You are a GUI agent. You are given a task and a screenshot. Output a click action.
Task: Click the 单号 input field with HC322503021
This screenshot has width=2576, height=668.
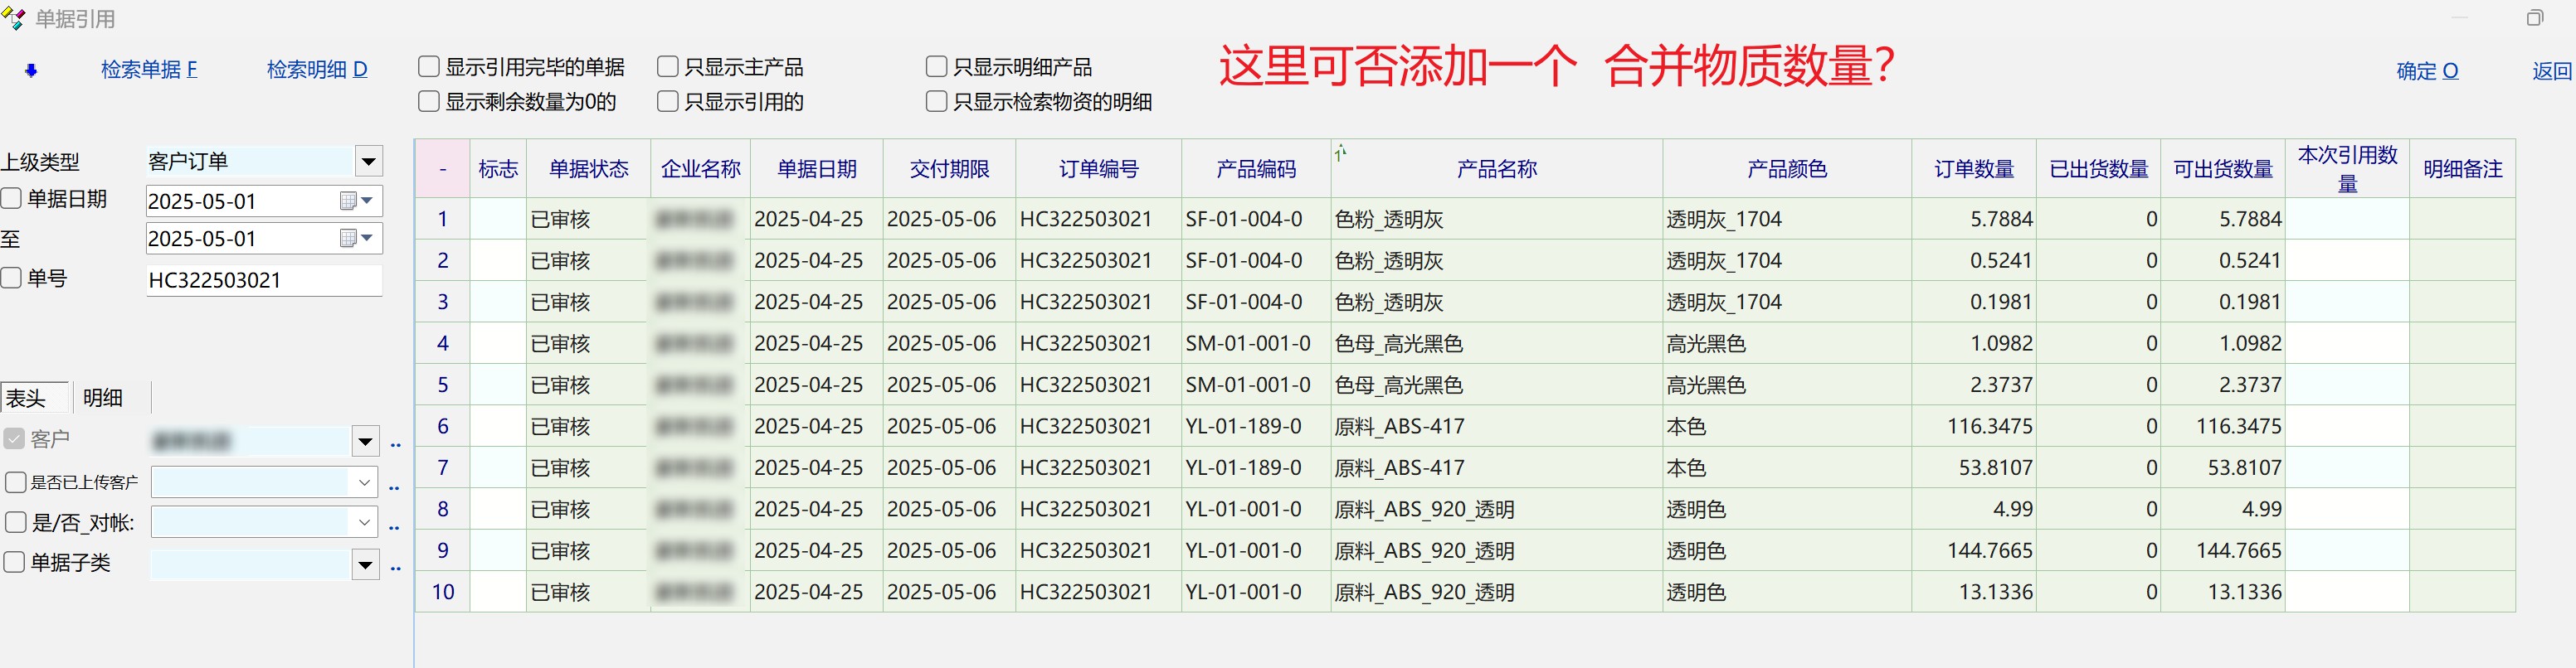(263, 281)
